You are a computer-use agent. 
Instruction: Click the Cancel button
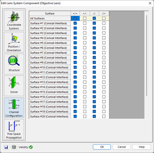(x=122, y=147)
